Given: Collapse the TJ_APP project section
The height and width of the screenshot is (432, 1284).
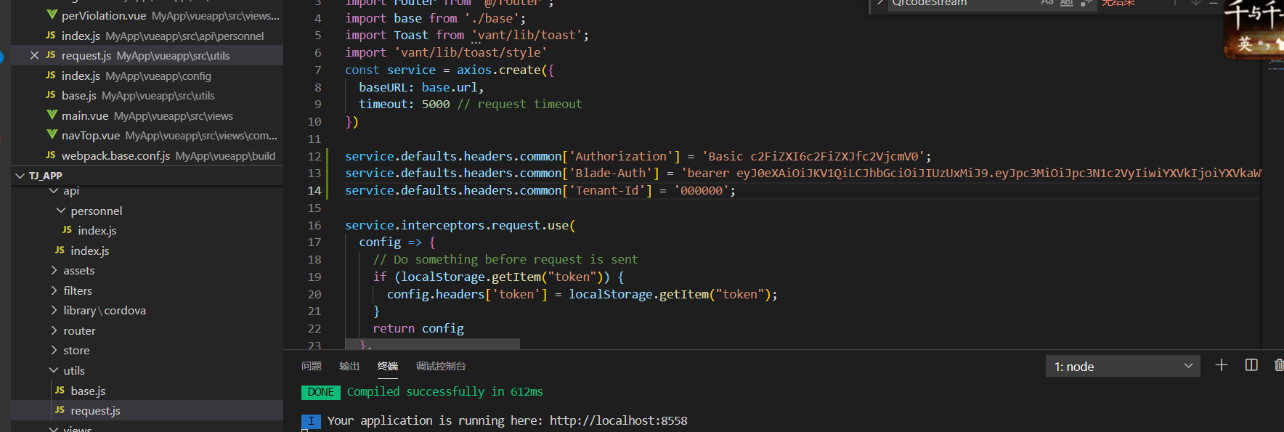Looking at the screenshot, I should 20,176.
